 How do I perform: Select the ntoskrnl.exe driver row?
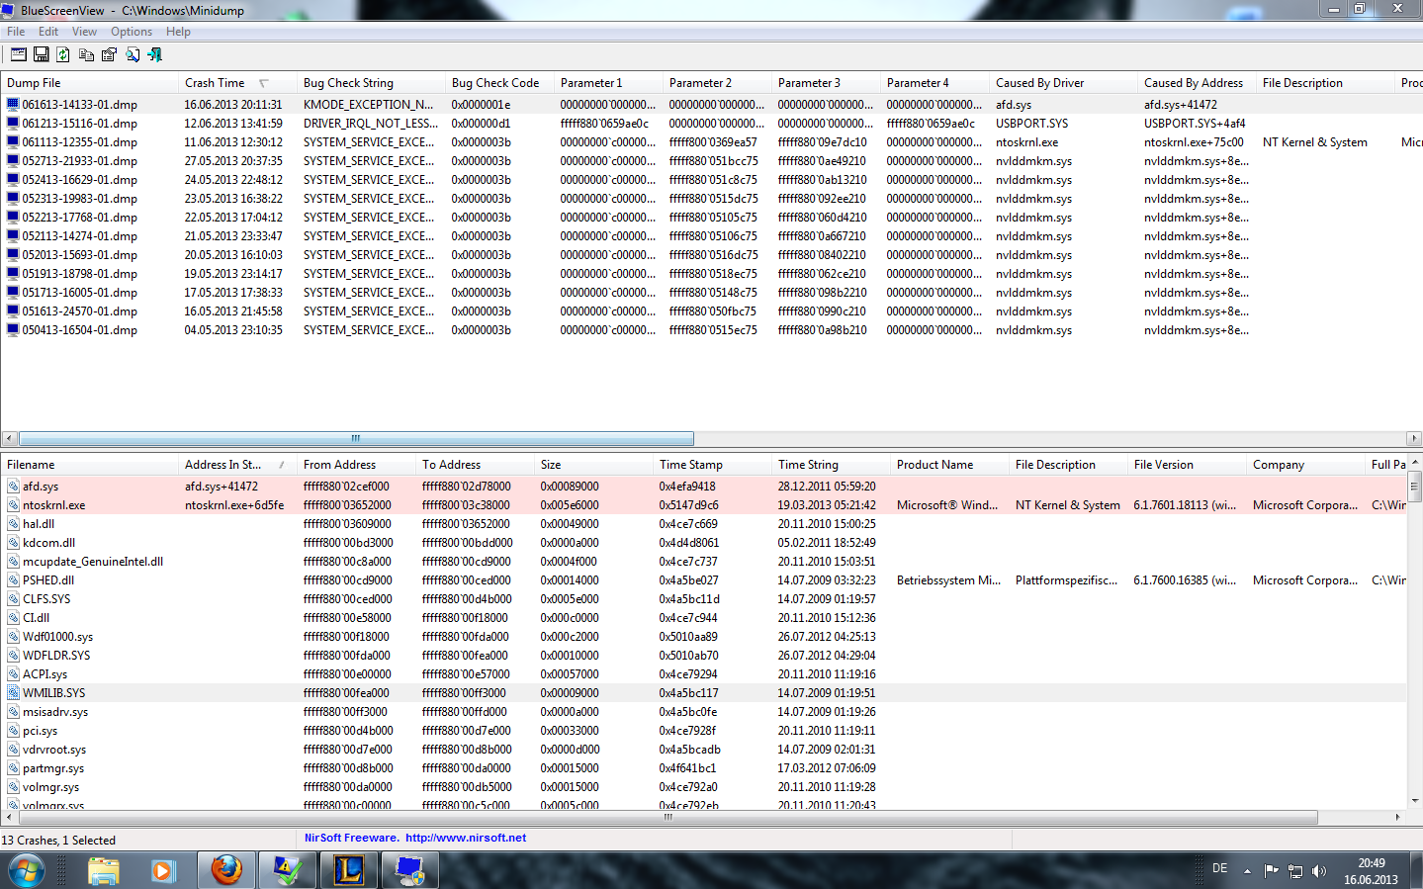tap(703, 505)
